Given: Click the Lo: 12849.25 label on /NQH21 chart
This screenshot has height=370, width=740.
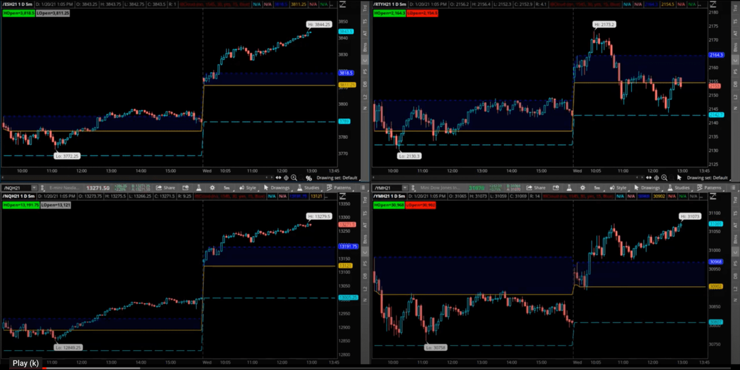Looking at the screenshot, I should (x=68, y=347).
